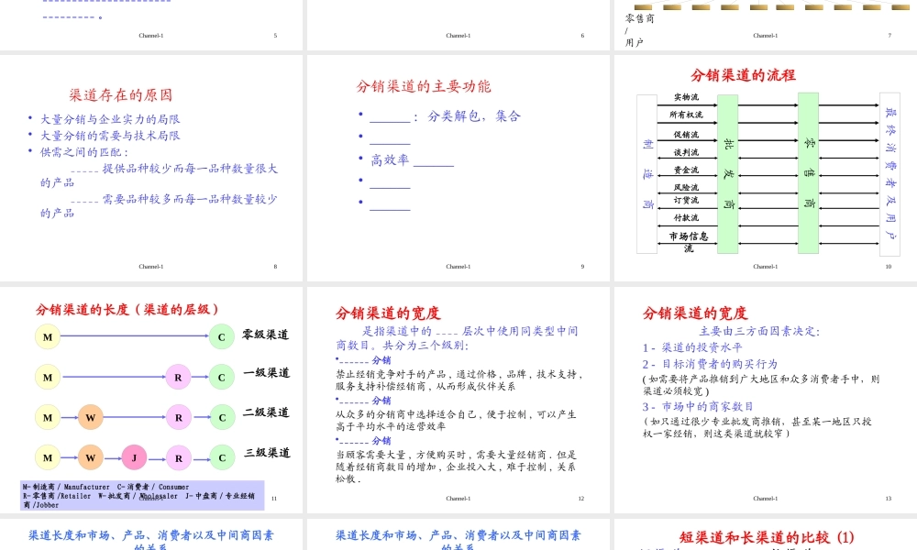Click the text 分类解包，集合

(474, 116)
